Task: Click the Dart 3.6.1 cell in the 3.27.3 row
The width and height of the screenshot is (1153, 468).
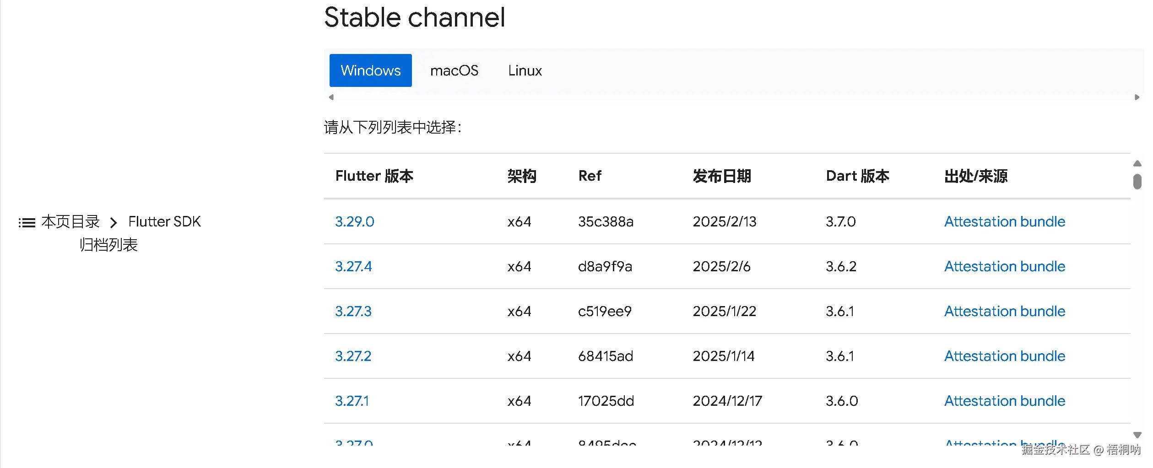Action: tap(840, 312)
